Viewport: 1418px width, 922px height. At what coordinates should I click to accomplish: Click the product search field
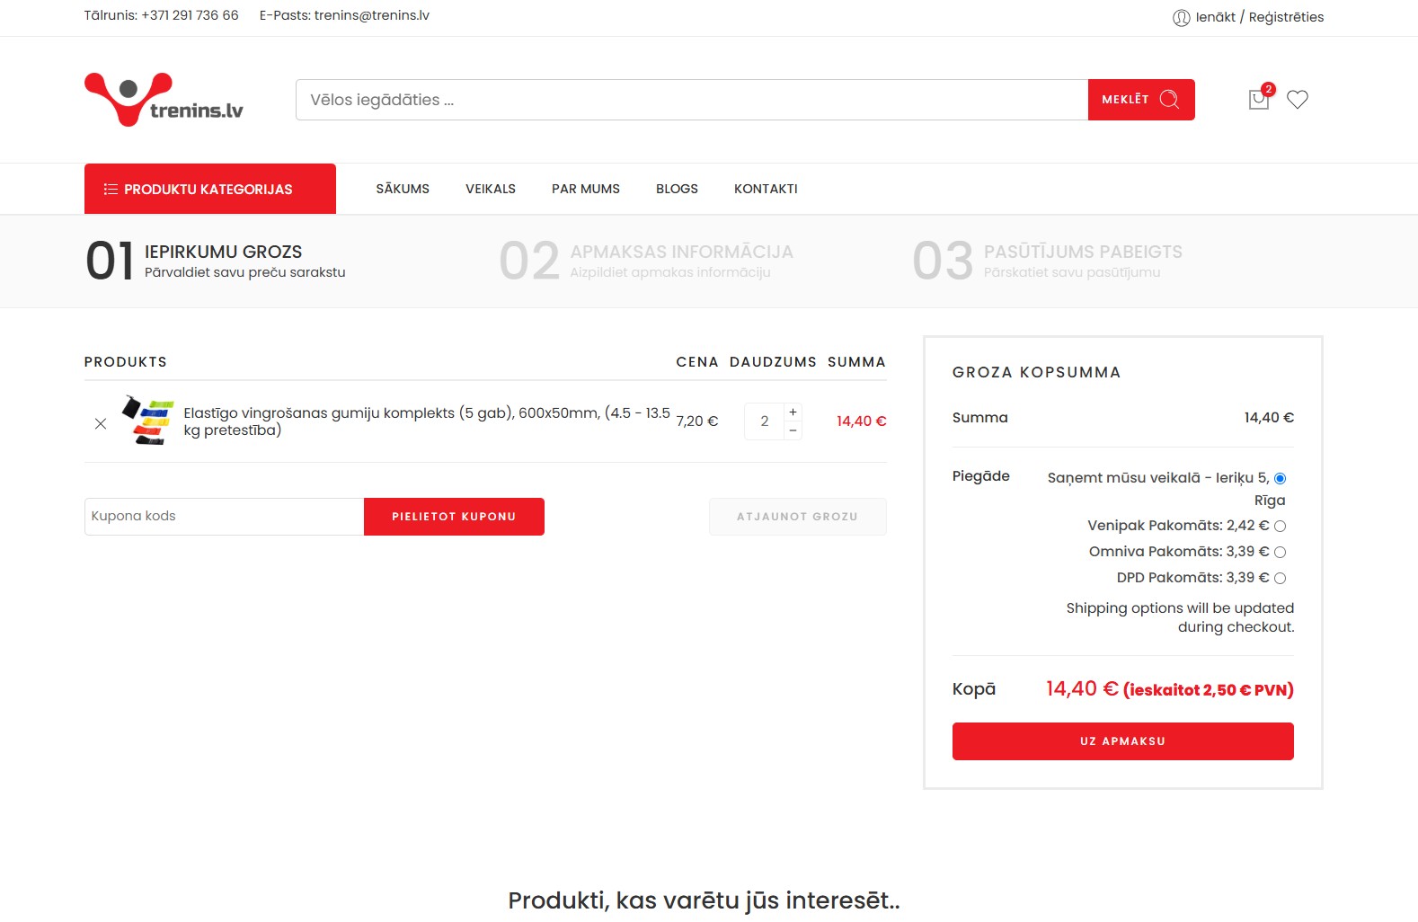point(691,100)
